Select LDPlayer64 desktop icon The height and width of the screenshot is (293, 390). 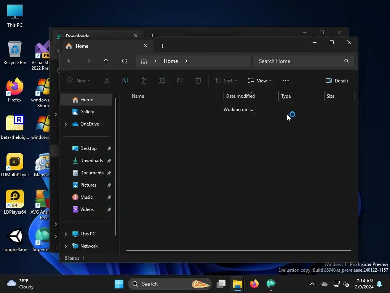15,202
